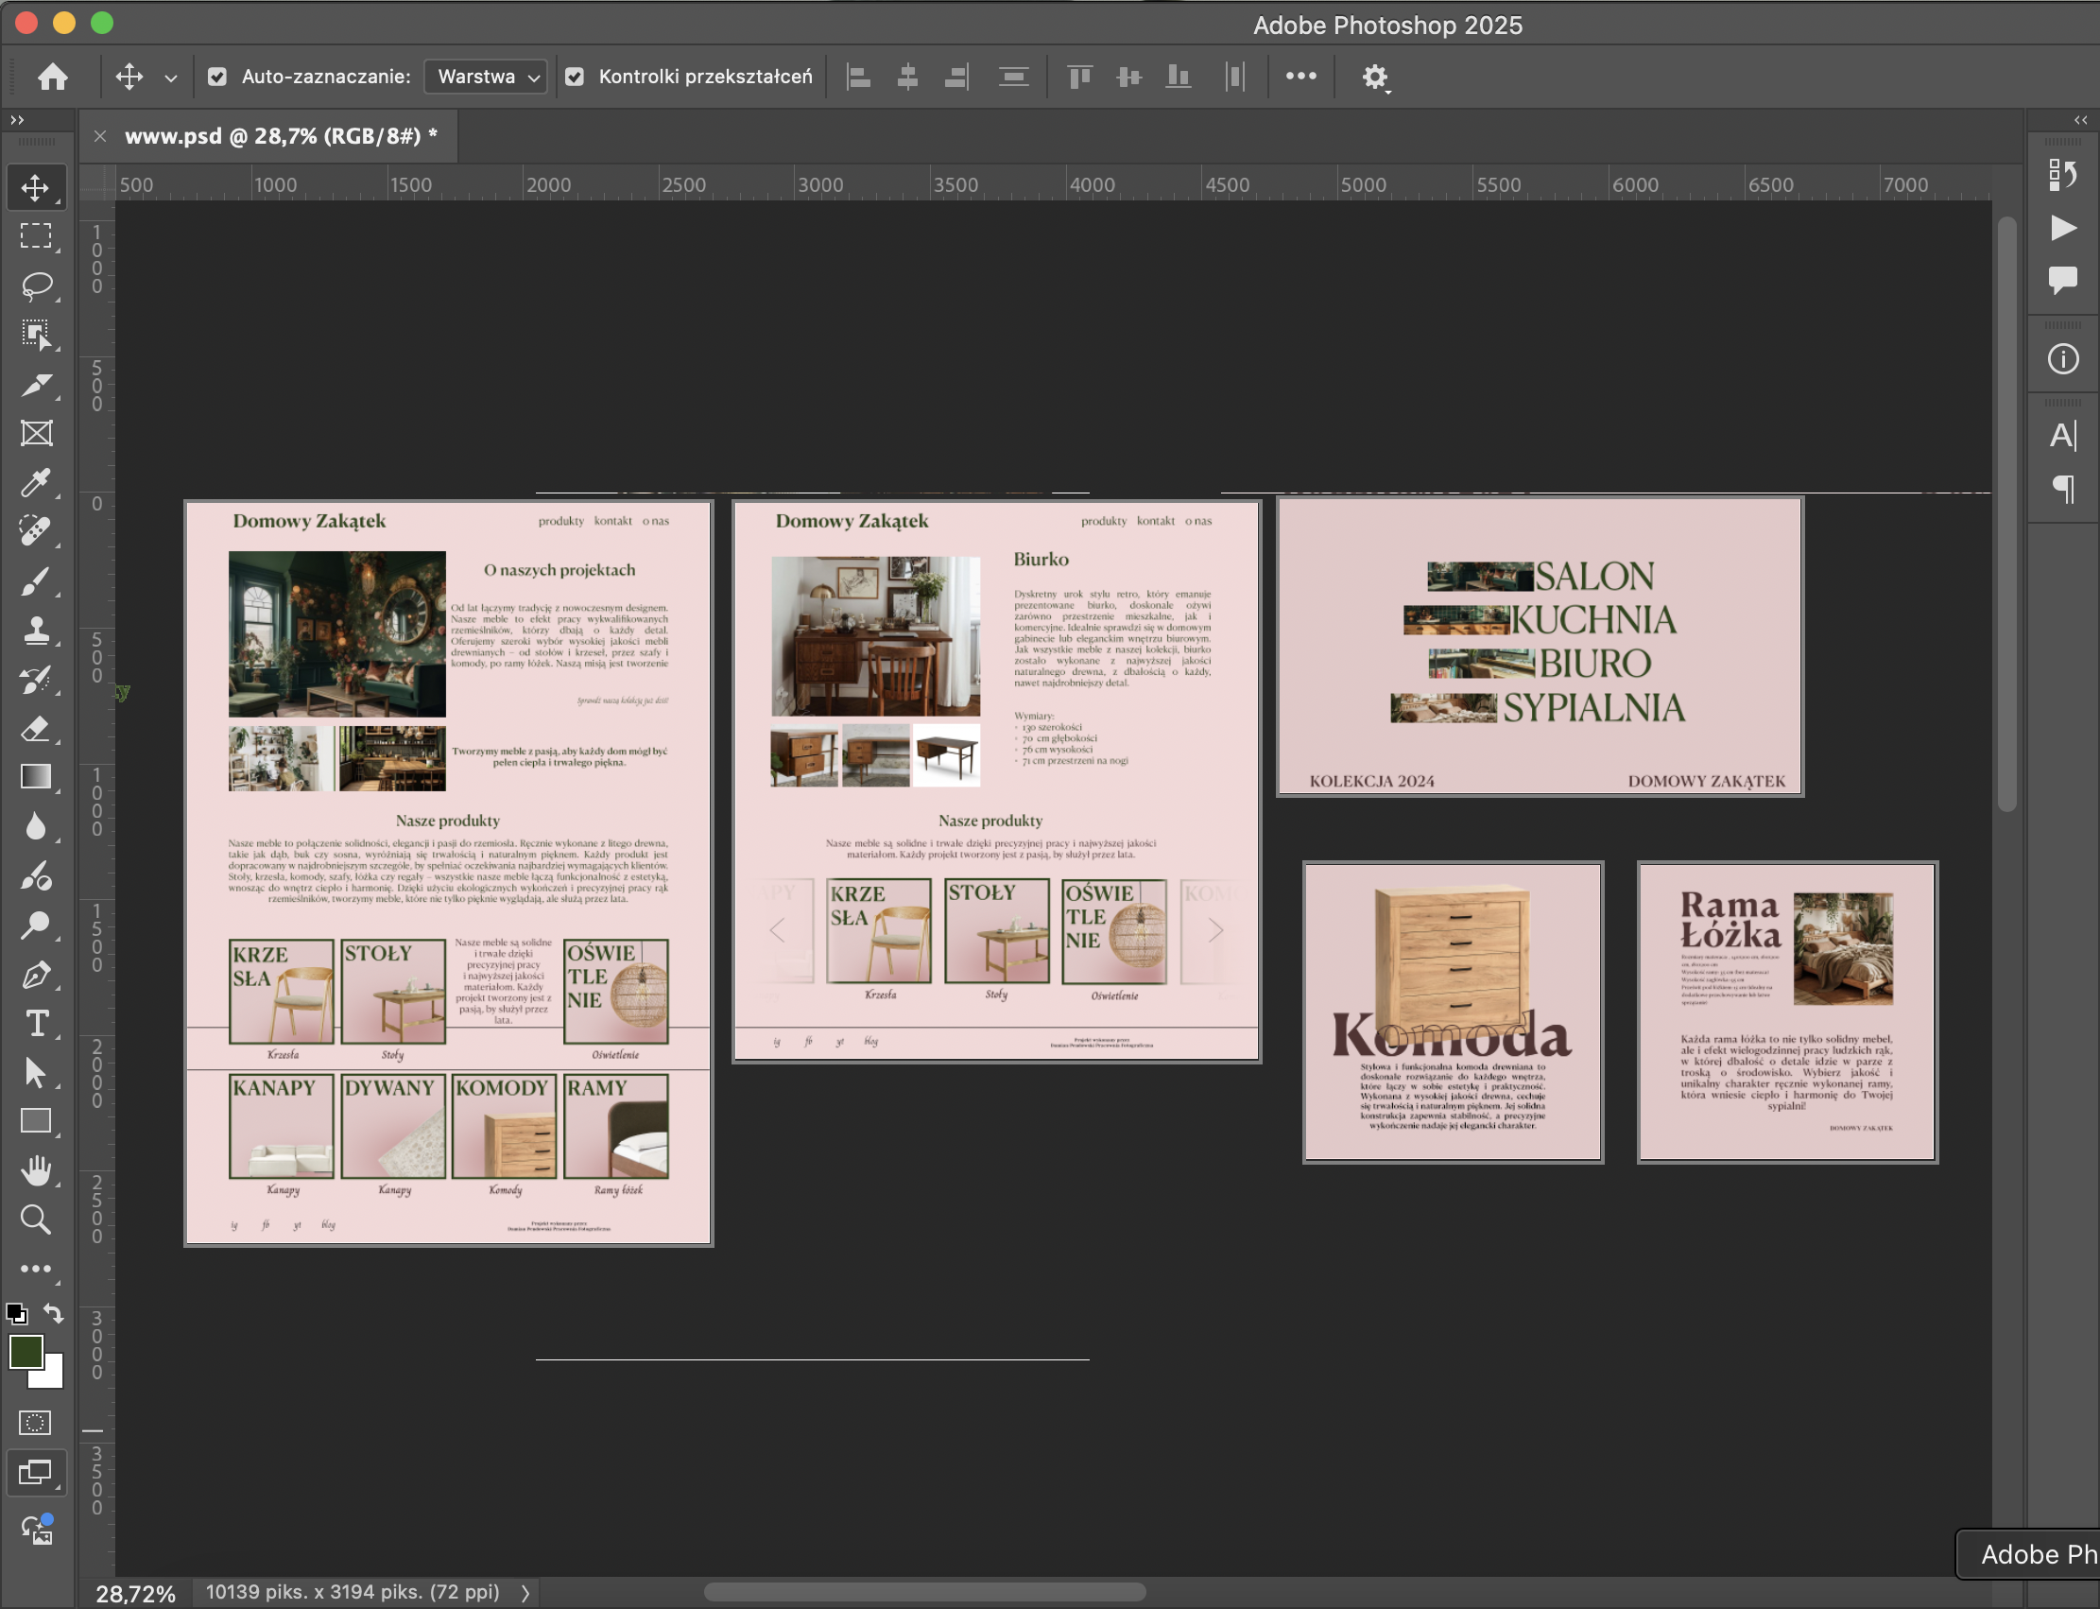
Task: Align left edges
Action: coord(859,77)
